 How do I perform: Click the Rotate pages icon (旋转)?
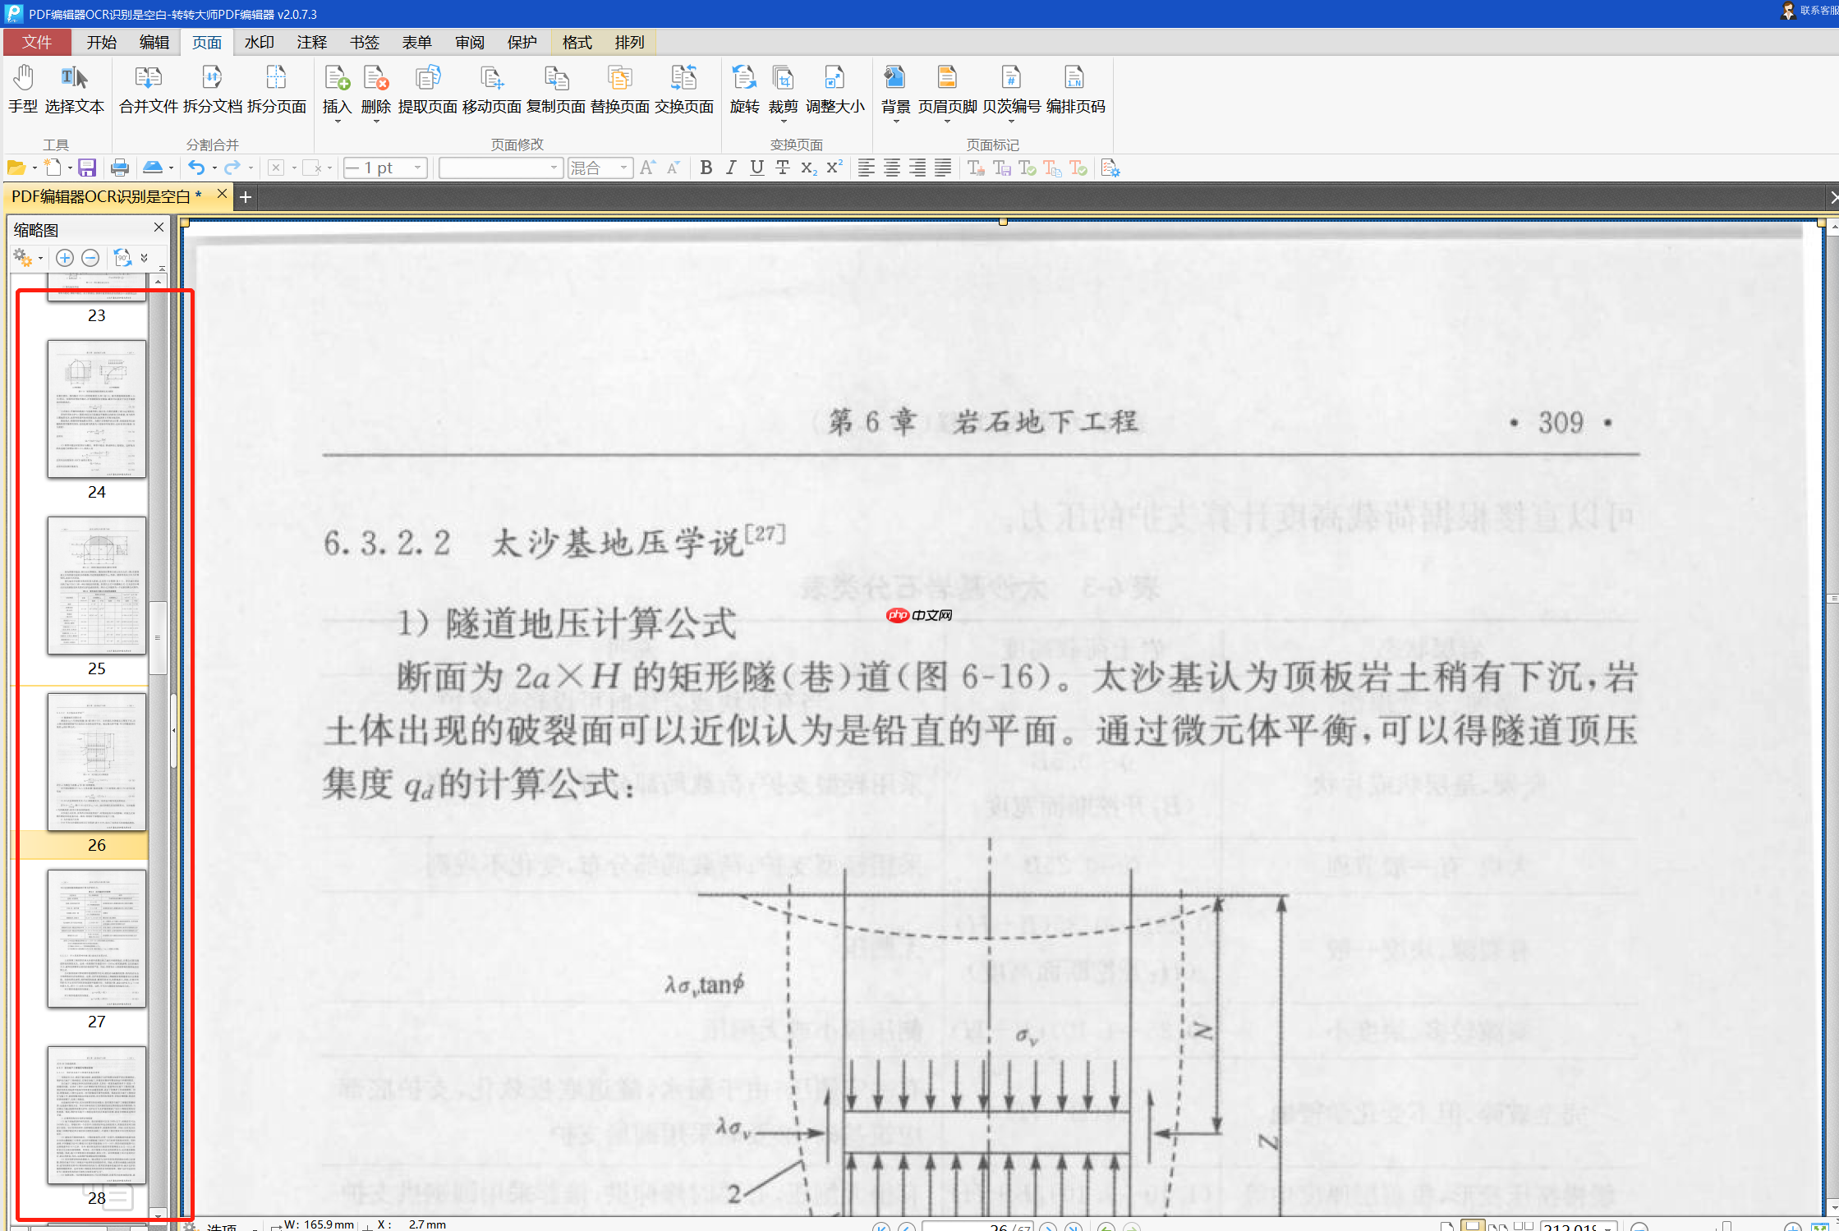[744, 90]
